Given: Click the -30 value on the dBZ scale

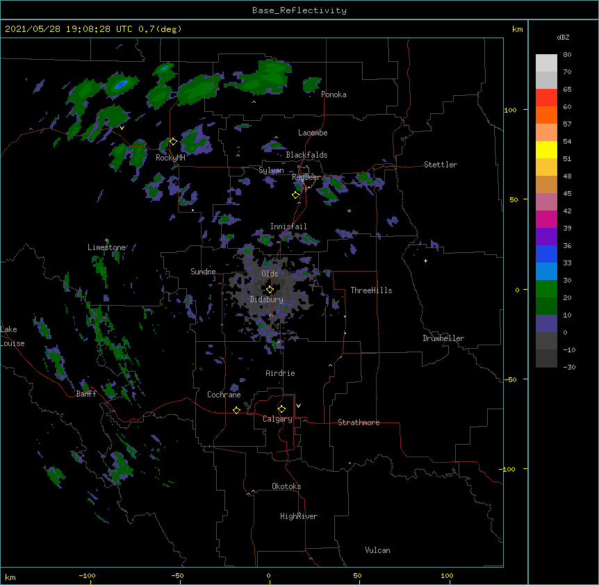Looking at the screenshot, I should point(569,367).
